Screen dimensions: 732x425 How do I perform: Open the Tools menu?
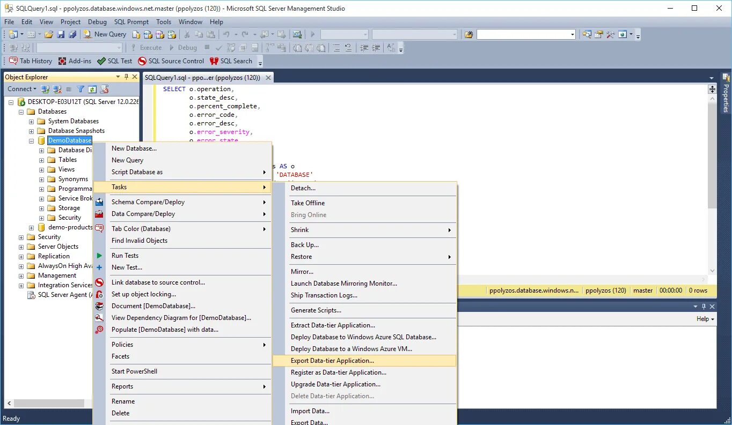(164, 22)
